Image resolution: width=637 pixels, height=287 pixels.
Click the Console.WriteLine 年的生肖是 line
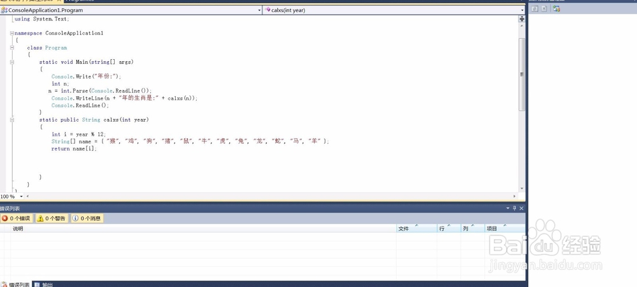(124, 98)
